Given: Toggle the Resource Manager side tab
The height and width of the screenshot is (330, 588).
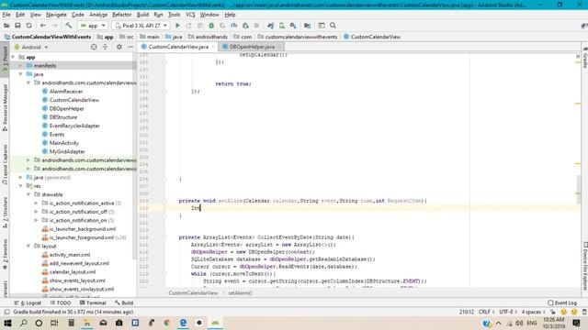Looking at the screenshot, I should click(5, 107).
